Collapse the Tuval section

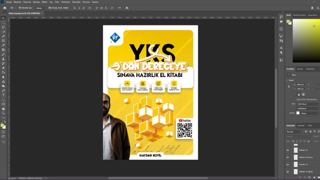click(x=287, y=80)
